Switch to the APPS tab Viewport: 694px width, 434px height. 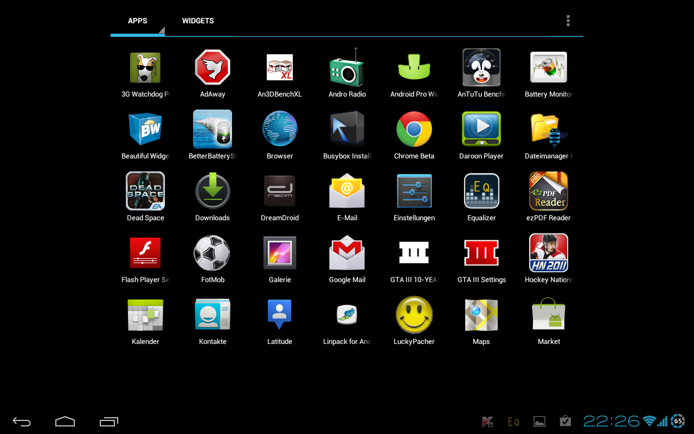138,21
